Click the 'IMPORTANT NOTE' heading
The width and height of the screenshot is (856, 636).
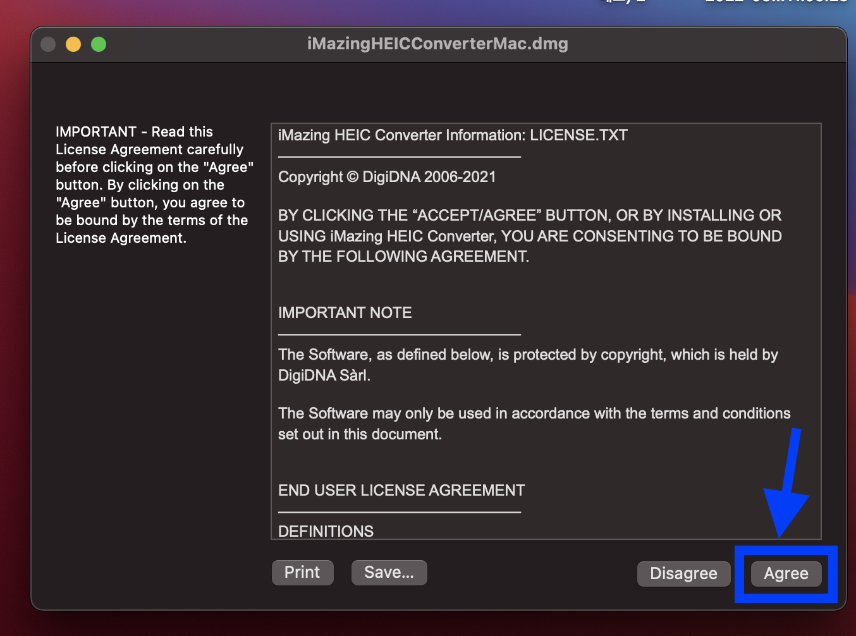coord(345,313)
